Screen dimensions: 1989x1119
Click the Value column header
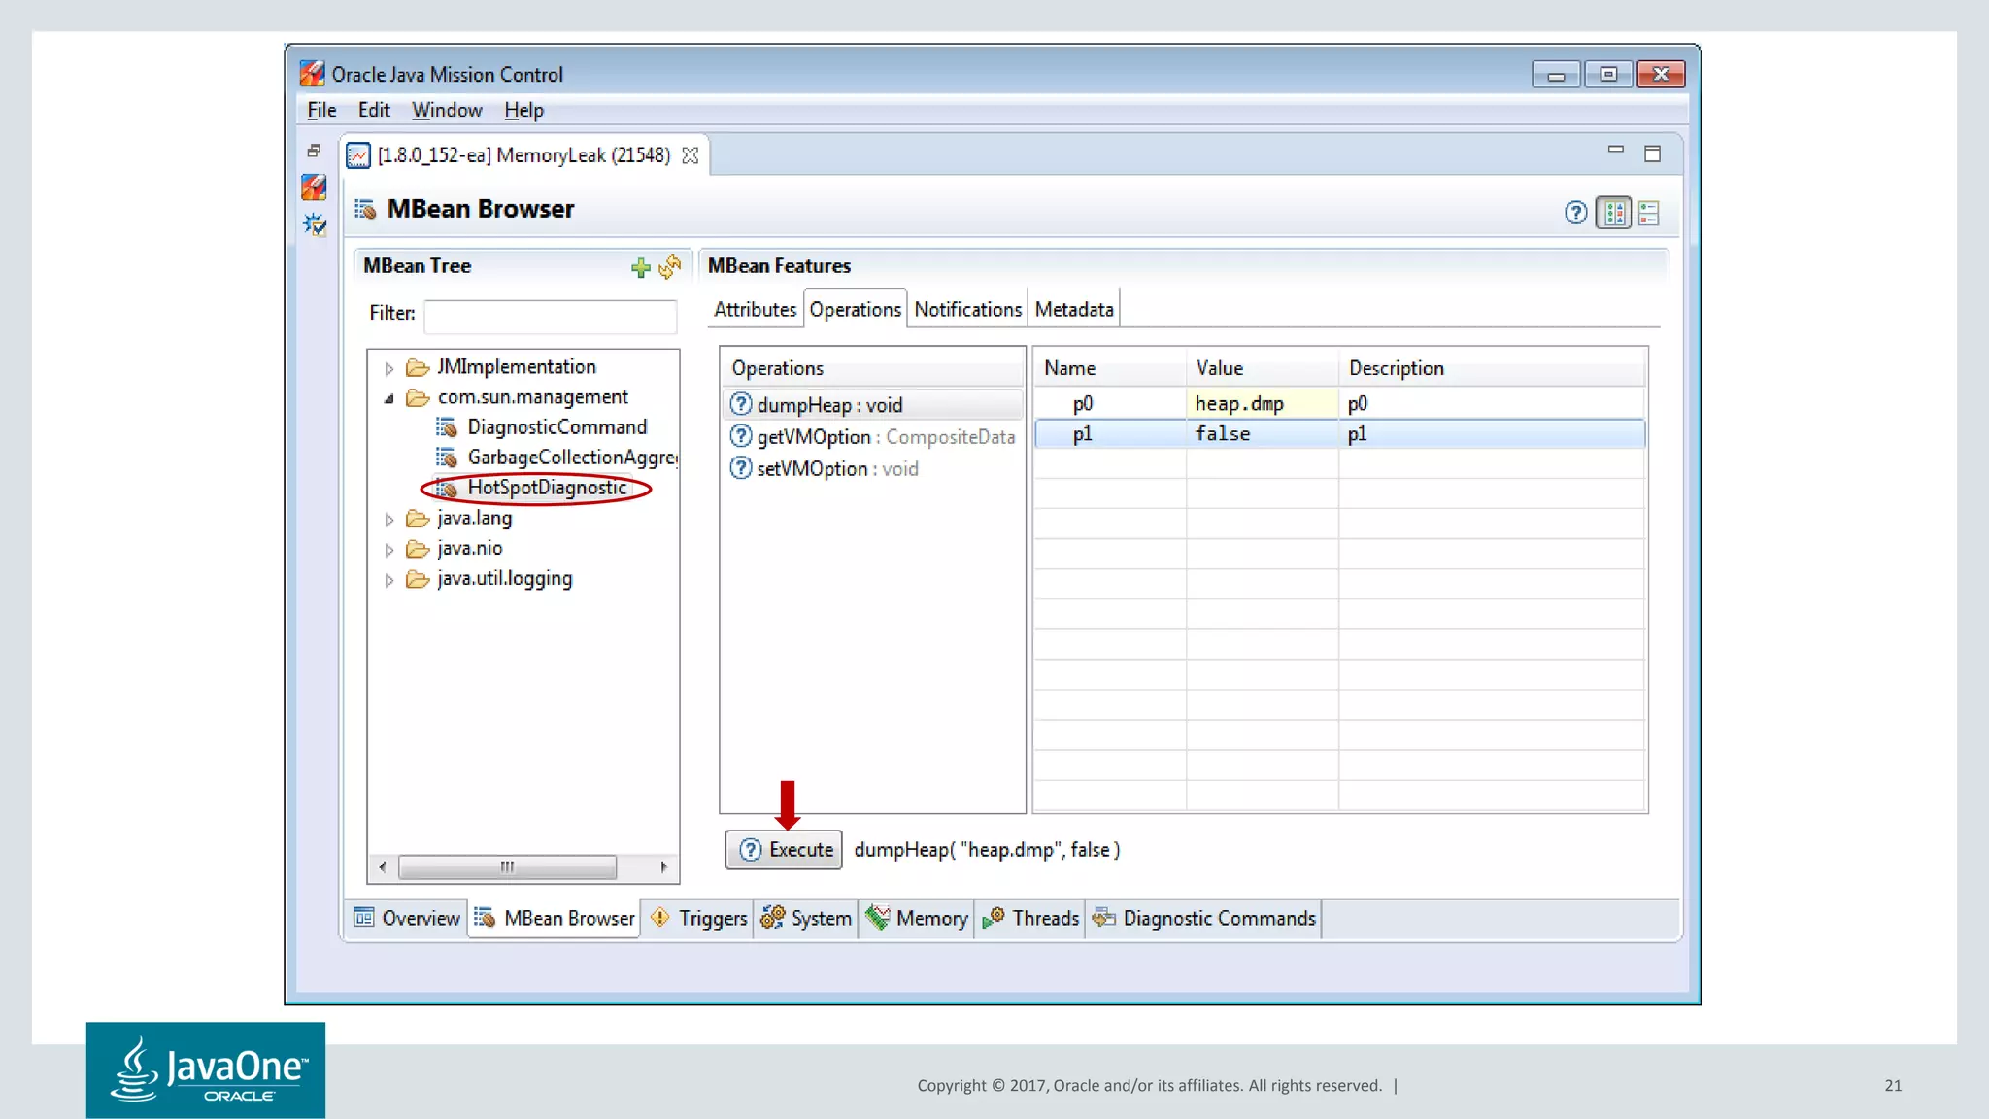(1262, 368)
